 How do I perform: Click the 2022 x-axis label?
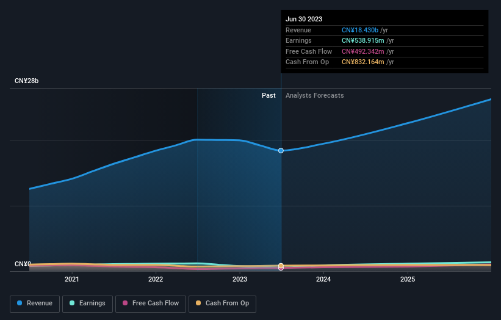point(156,279)
